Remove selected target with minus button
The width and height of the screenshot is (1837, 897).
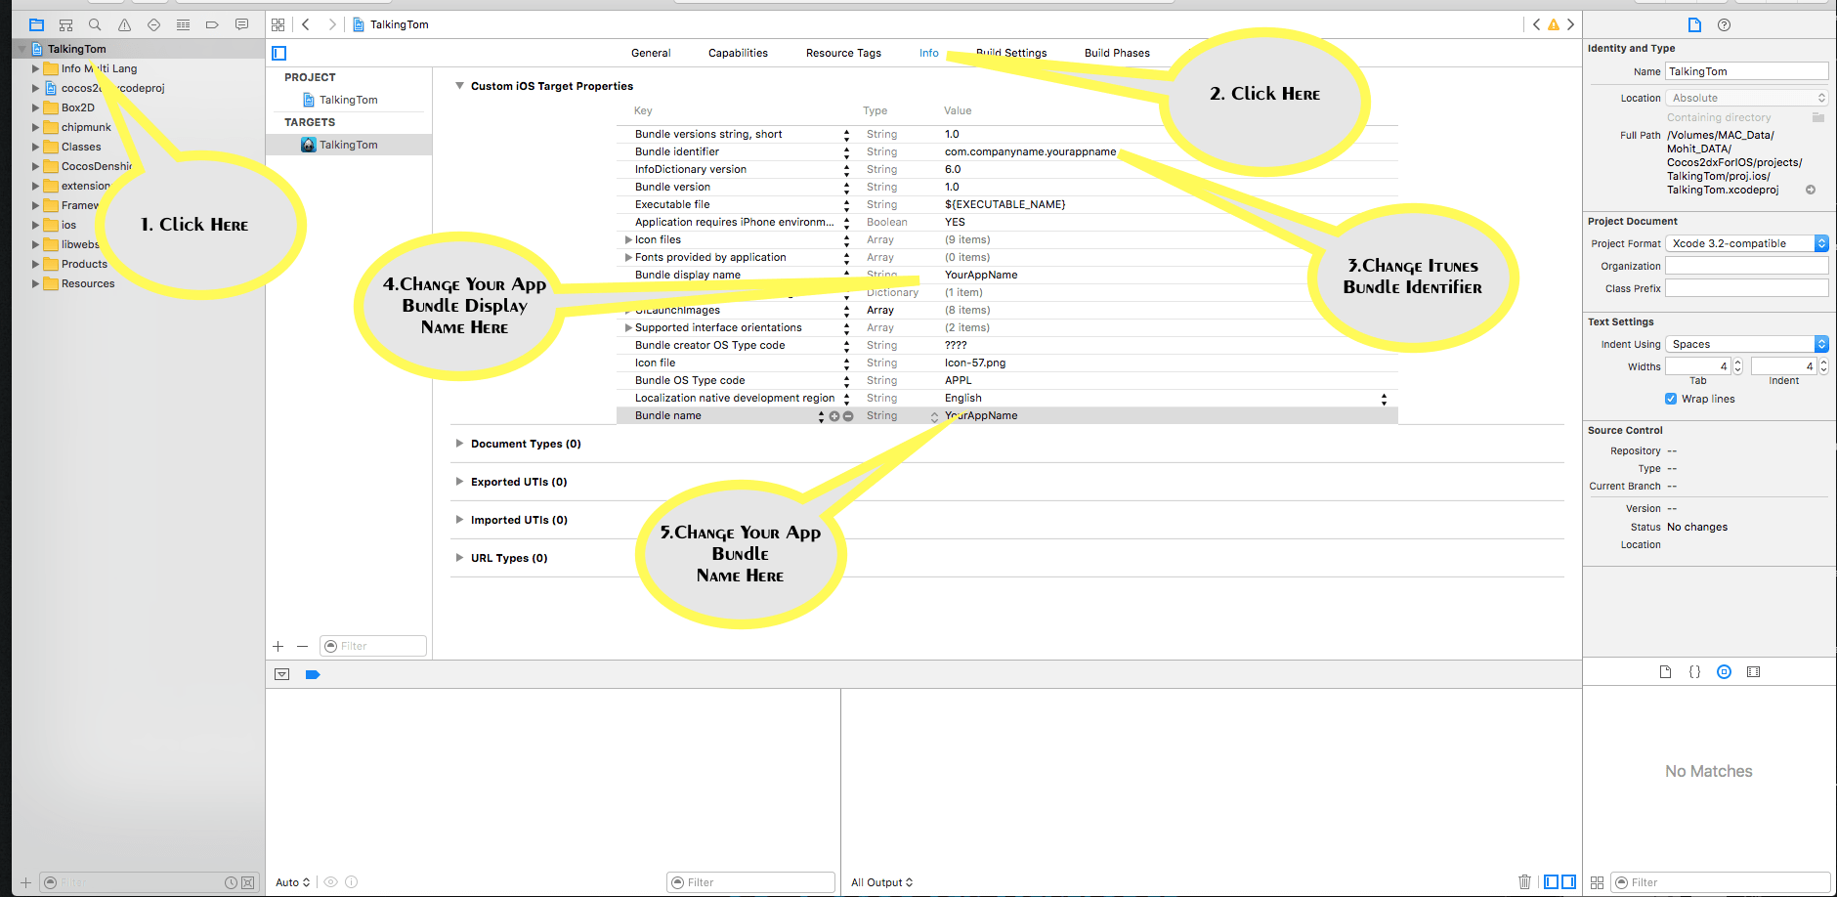[302, 646]
